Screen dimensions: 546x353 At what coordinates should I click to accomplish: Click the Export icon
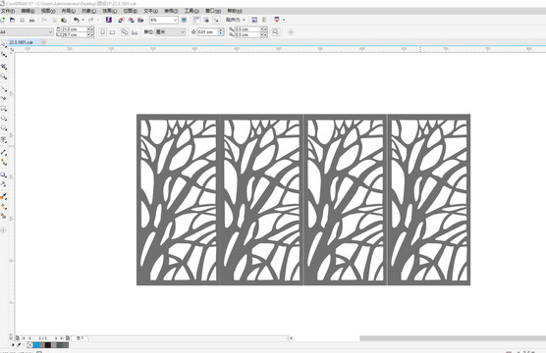[x=131, y=21]
